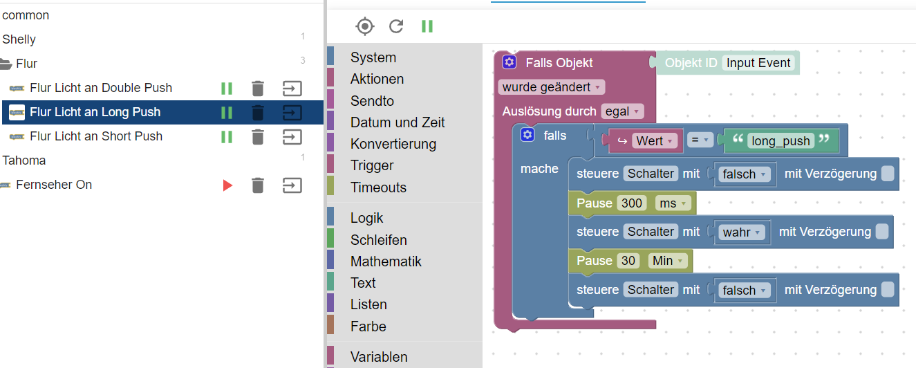Check the delay checkbox on the last steuere block
The image size is (916, 368).
coord(888,290)
